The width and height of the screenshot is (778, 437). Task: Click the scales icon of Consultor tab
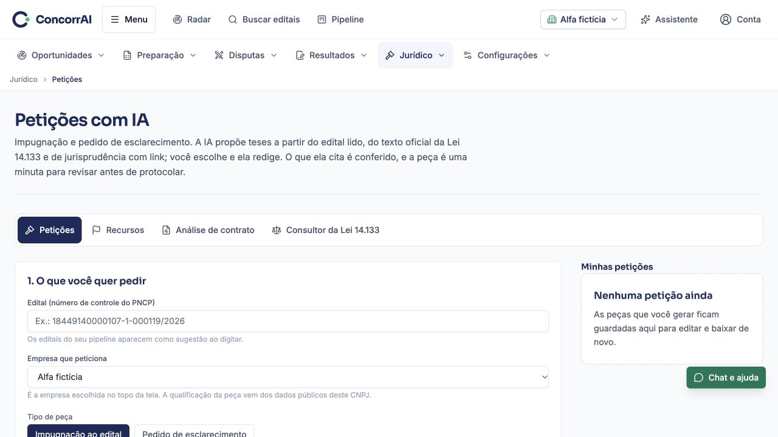(277, 230)
